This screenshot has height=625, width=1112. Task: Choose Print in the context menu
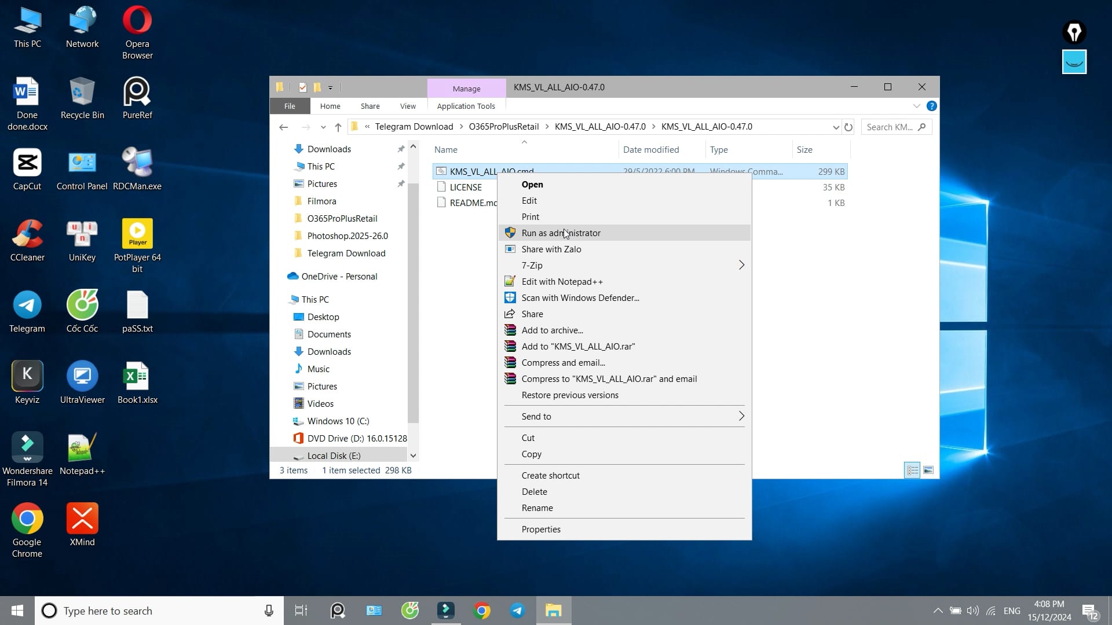(x=624, y=216)
